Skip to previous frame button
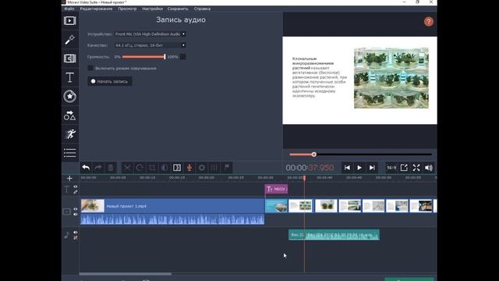This screenshot has height=281, width=499. [x=347, y=168]
